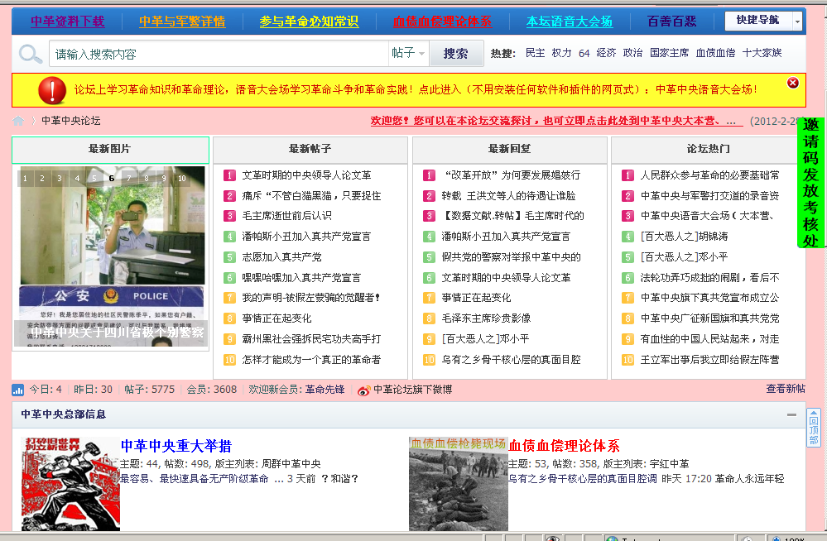This screenshot has height=541, width=827.
Task: Click the red exclamation warning icon
Action: pyautogui.click(x=52, y=90)
